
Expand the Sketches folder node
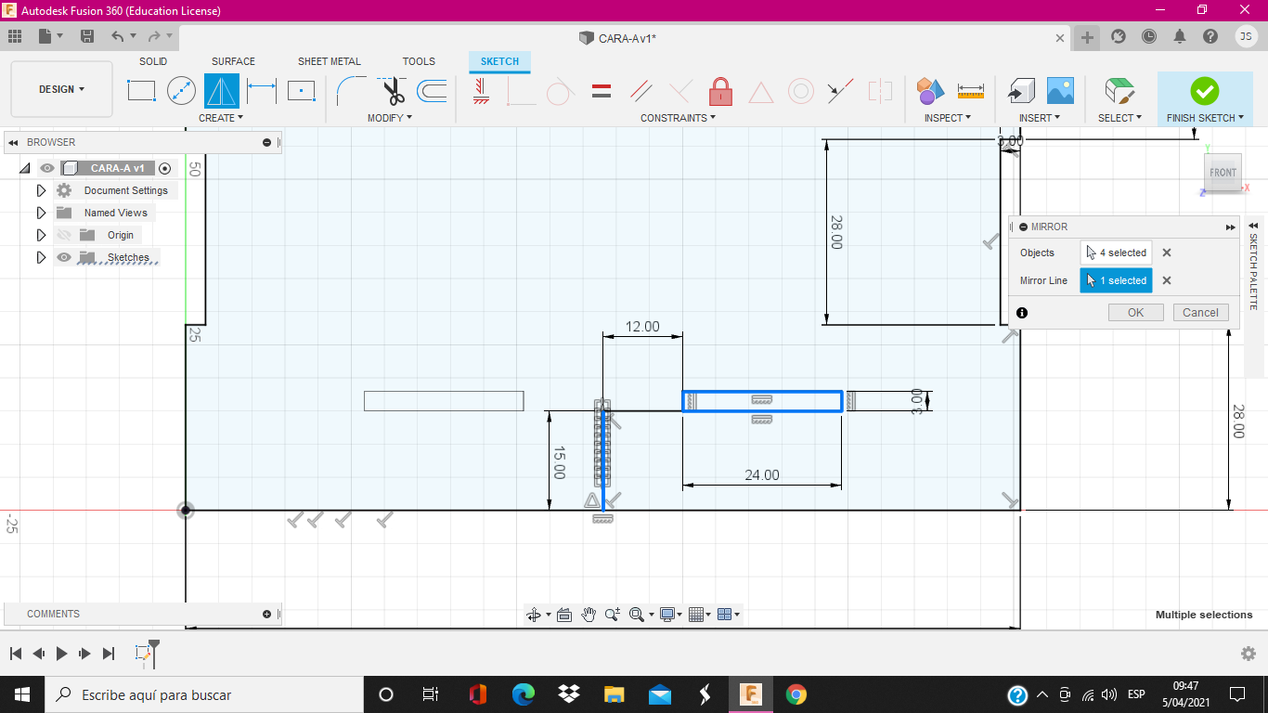[41, 257]
